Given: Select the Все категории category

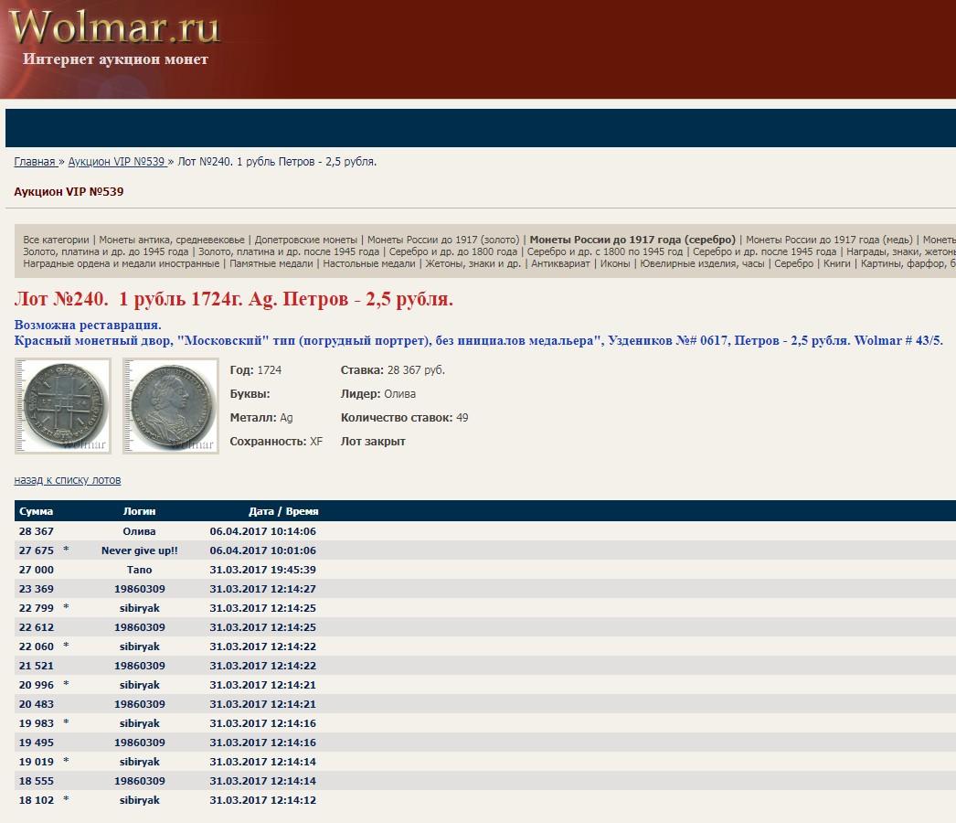Looking at the screenshot, I should [56, 240].
